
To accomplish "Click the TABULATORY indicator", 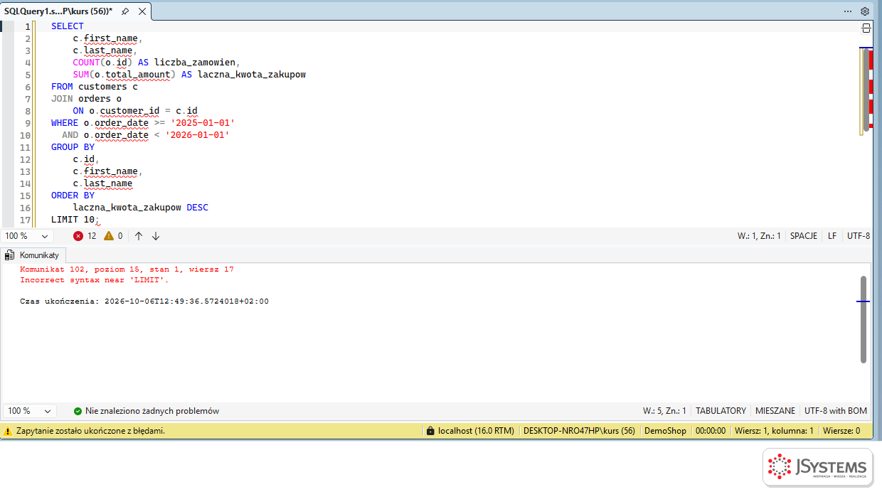I will coord(721,411).
